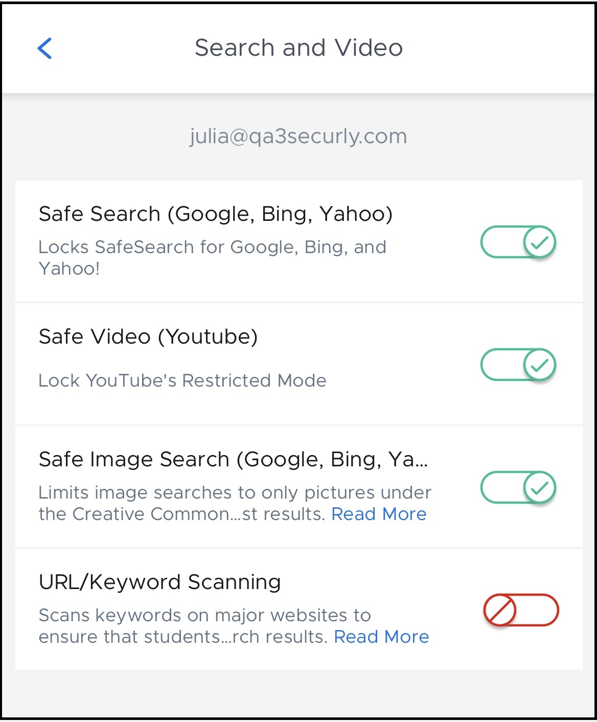597x722 pixels.
Task: Select the julia@qa3securly.com account email
Action: (298, 136)
